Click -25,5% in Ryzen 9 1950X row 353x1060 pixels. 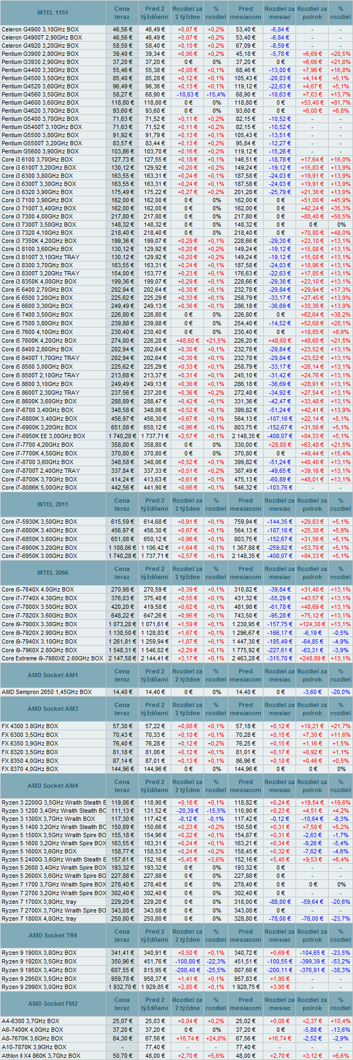[x=217, y=970]
